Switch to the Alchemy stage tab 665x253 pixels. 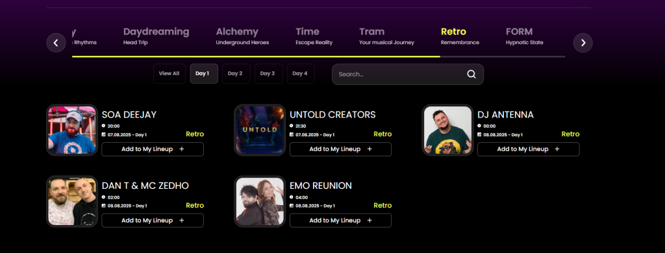point(242,36)
